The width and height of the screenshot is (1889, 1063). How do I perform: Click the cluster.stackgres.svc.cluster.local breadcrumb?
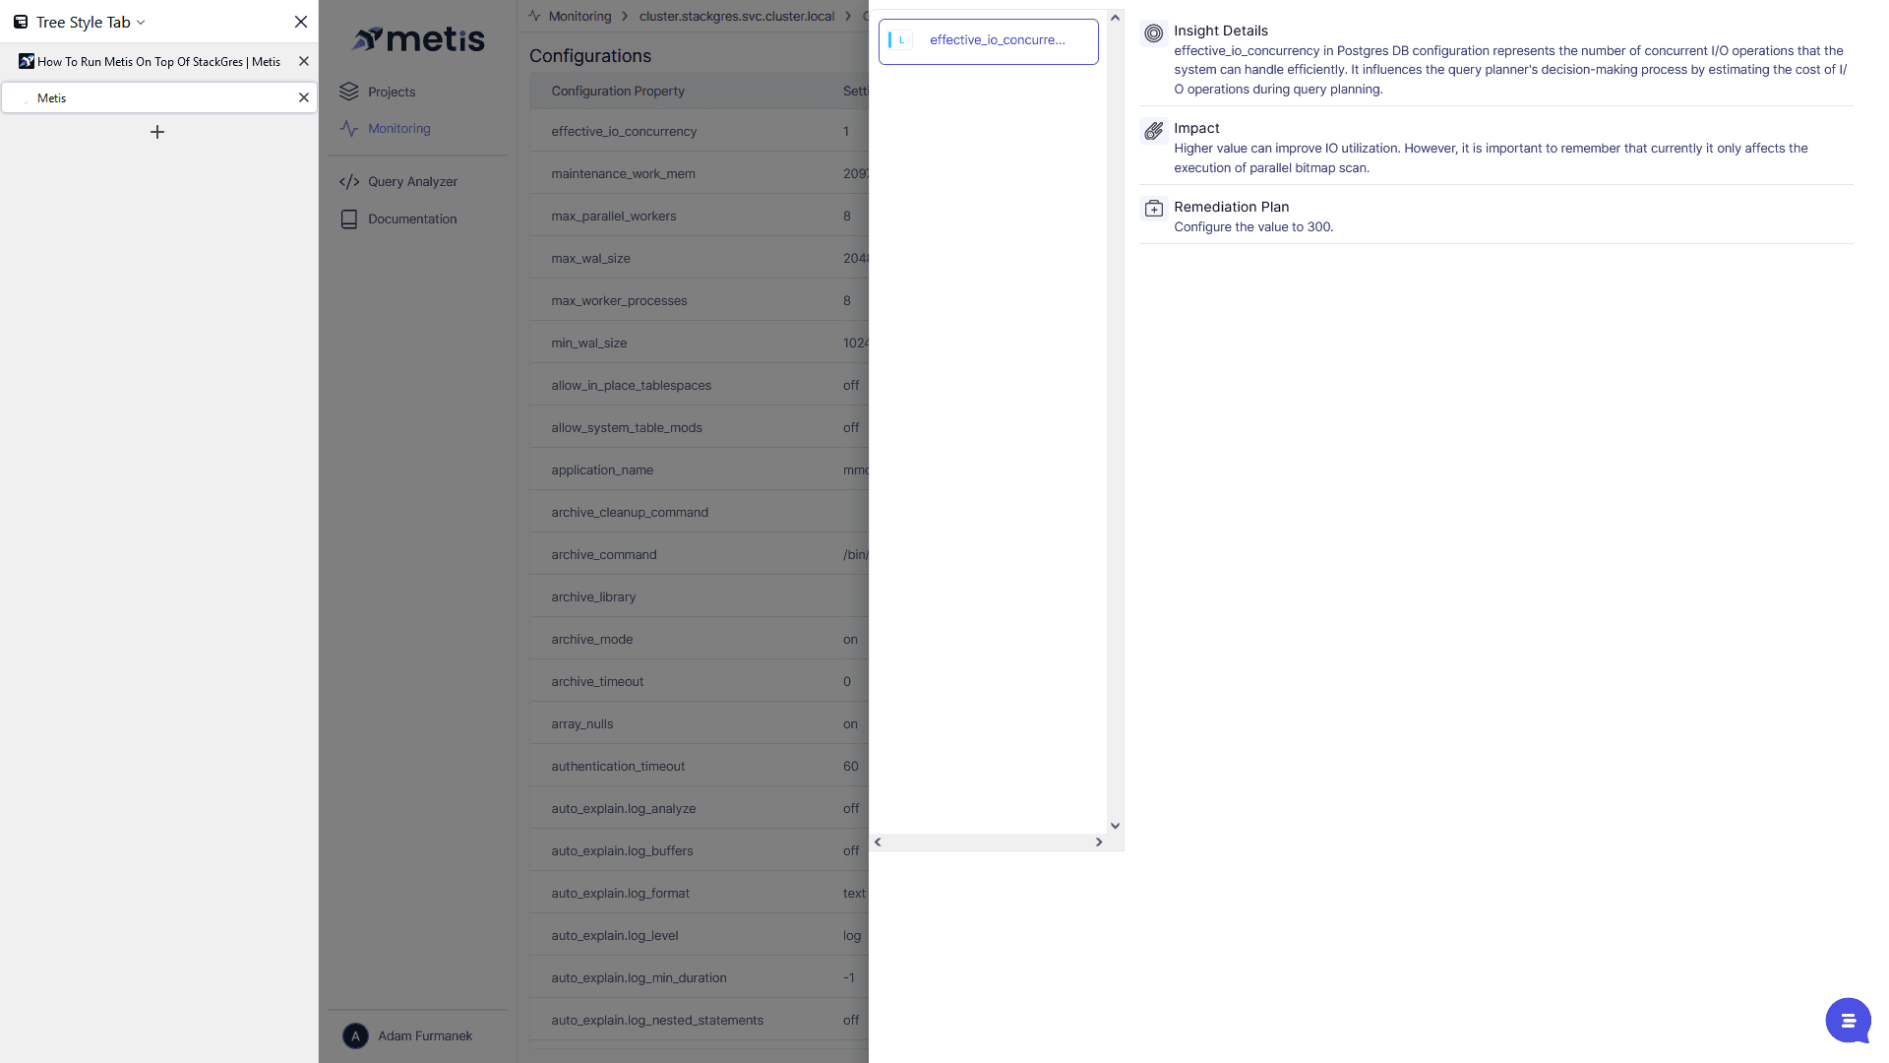click(x=737, y=16)
